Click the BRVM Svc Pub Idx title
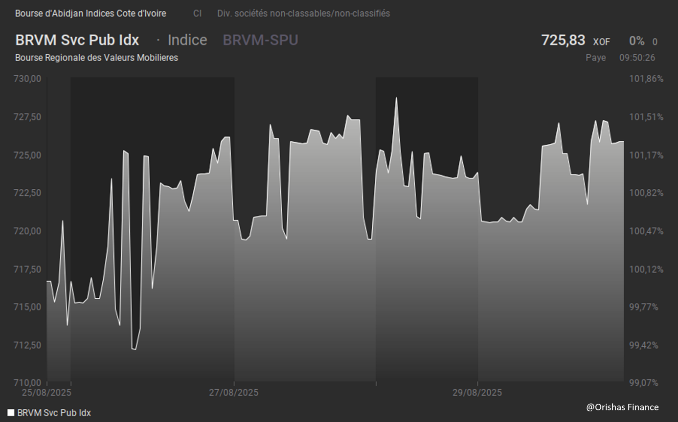Image resolution: width=678 pixels, height=422 pixels. click(77, 40)
